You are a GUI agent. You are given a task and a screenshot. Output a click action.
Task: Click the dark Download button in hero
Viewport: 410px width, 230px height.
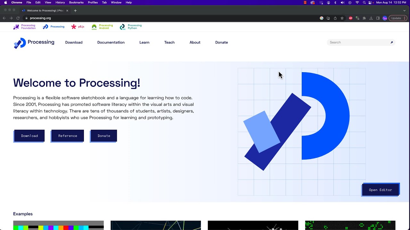tap(29, 136)
